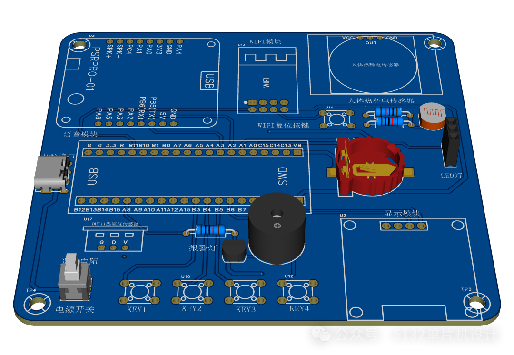
Task: Click the black cylindrical buzzer component
Action: click(277, 228)
